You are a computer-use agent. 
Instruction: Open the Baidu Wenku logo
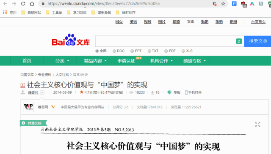point(71,40)
